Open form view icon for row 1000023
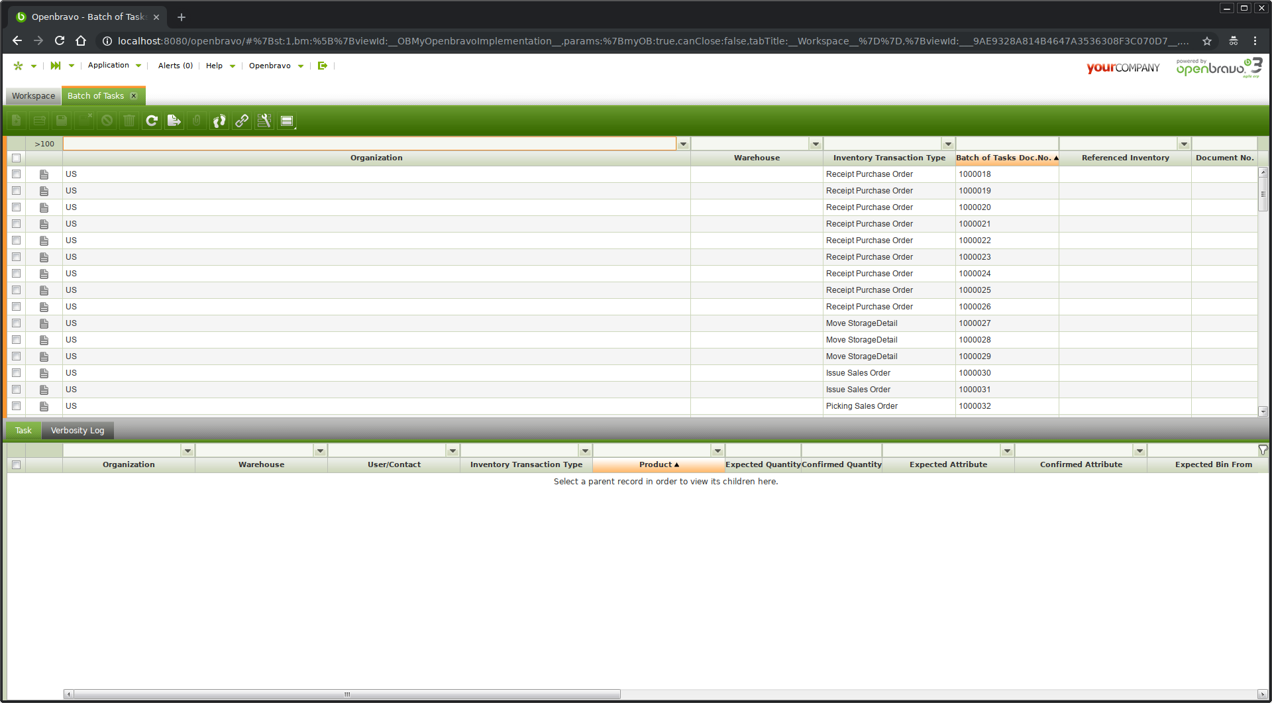Image resolution: width=1272 pixels, height=703 pixels. click(44, 257)
